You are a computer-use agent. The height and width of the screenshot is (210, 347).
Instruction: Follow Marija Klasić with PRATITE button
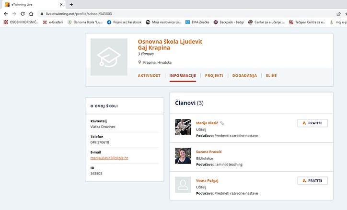pyautogui.click(x=312, y=123)
